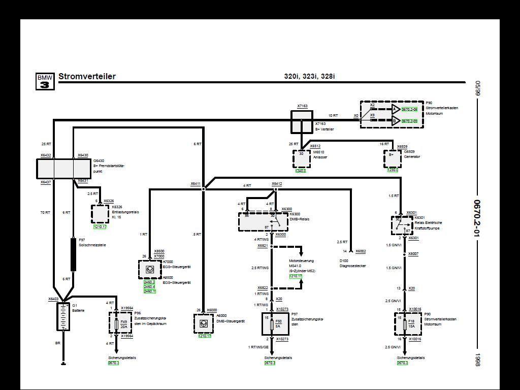
Task: Click the Stromverteiler page title
Action: click(x=87, y=76)
